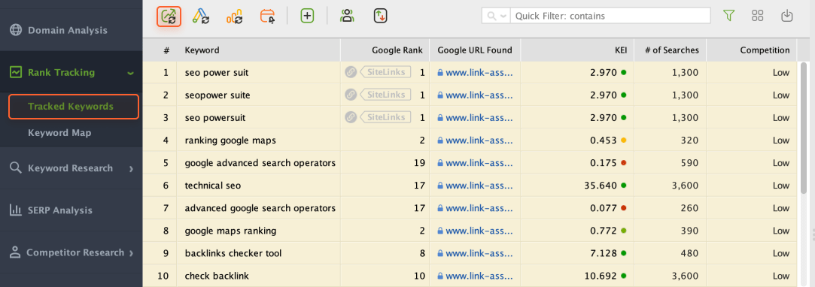
Task: Sort by Competition column header
Action: point(752,50)
